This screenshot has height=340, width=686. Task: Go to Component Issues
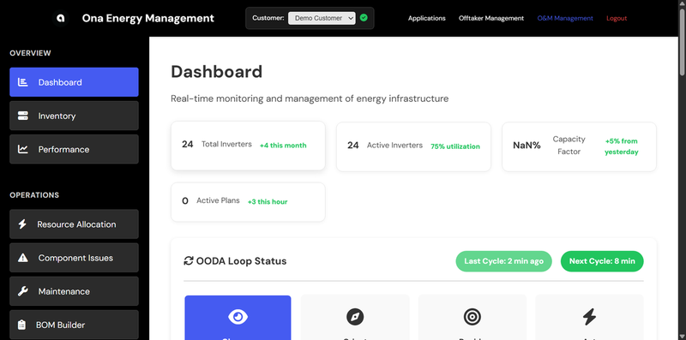74,258
